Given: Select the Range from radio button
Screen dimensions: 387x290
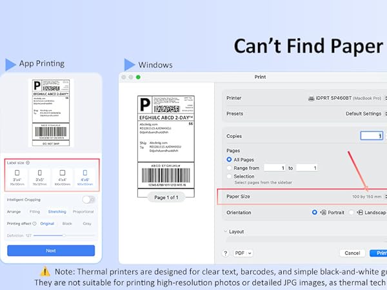Looking at the screenshot, I should tap(229, 168).
